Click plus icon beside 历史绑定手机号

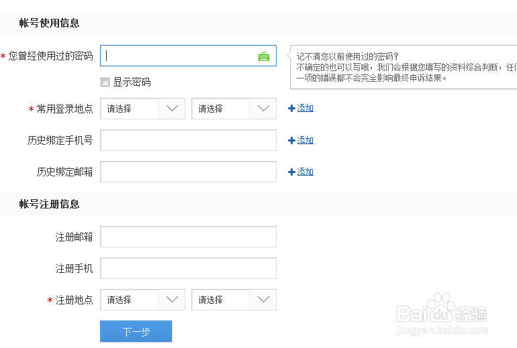point(291,140)
